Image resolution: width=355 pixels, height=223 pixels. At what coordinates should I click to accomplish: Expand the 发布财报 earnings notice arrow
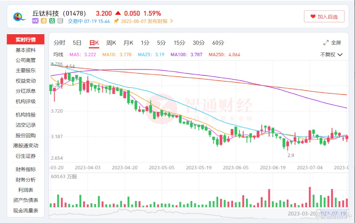pyautogui.click(x=171, y=21)
